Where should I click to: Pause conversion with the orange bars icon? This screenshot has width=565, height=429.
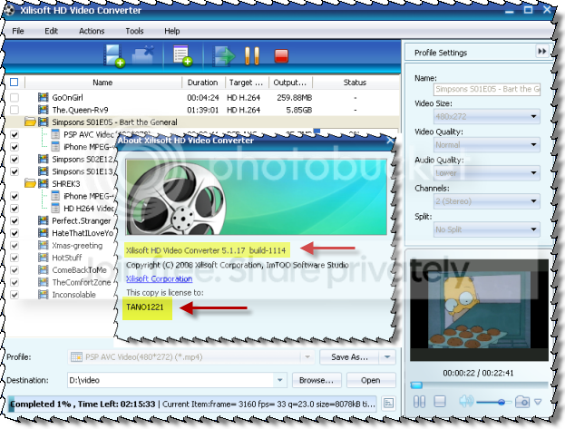(252, 56)
